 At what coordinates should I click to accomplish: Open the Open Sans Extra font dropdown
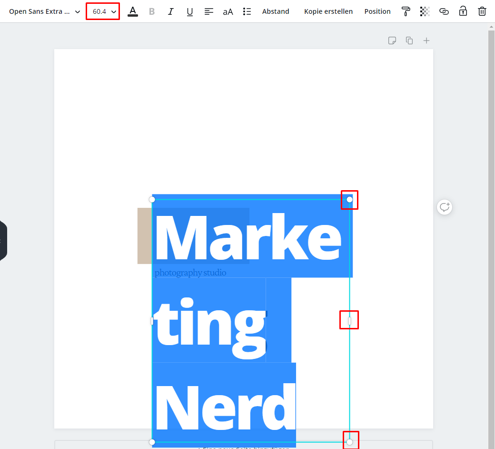tap(44, 11)
